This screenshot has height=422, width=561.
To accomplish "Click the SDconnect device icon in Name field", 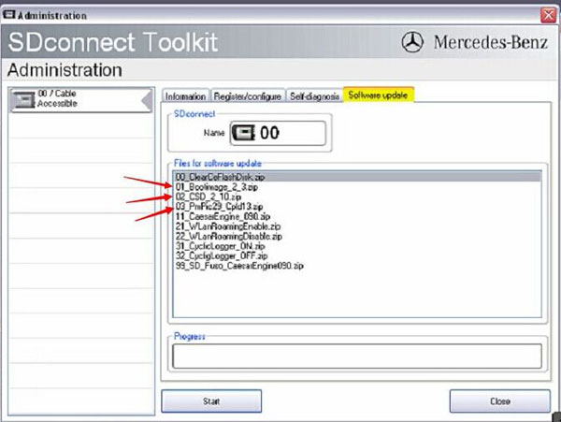I will (x=244, y=133).
